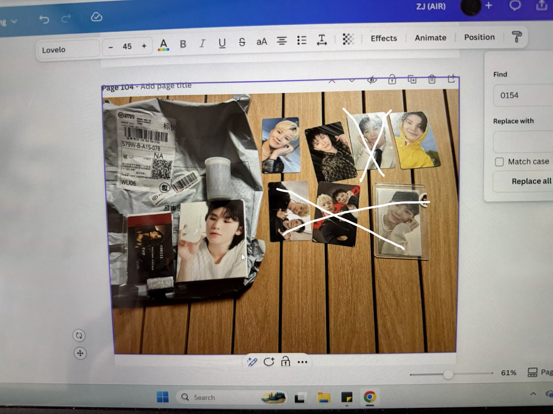The width and height of the screenshot is (553, 414).
Task: Enable the Match case checkbox
Action: (499, 162)
